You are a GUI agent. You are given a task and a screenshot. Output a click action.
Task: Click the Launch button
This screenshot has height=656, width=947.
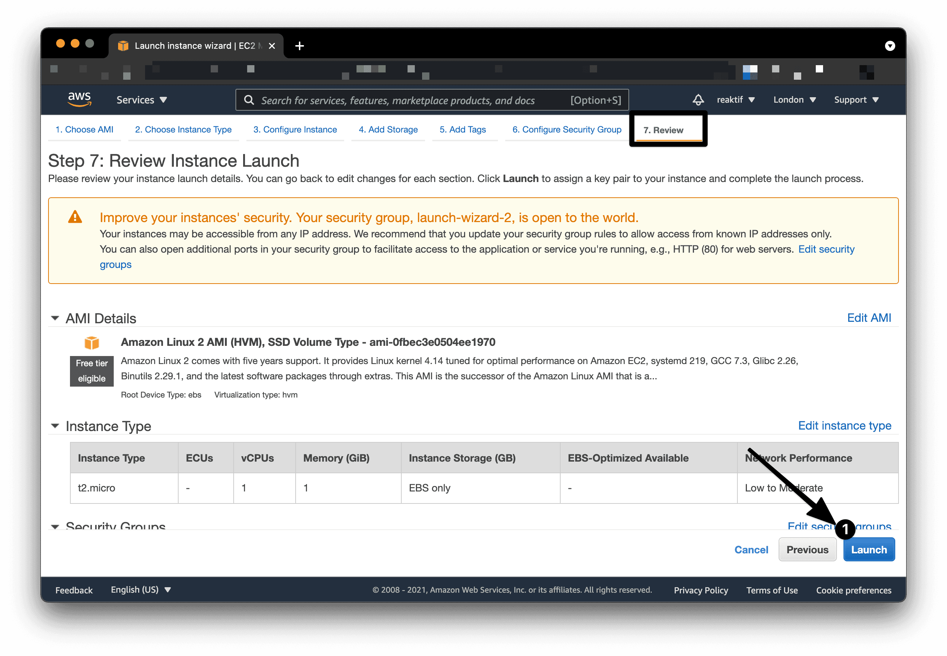pos(869,550)
